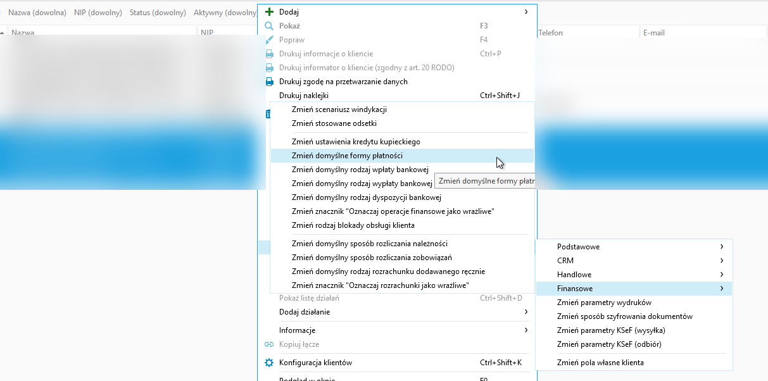This screenshot has height=381, width=768.
Task: Select Zmień znacznik "Oznaczaj rozrachunki jako wrażliwe"
Action: (x=403, y=285)
